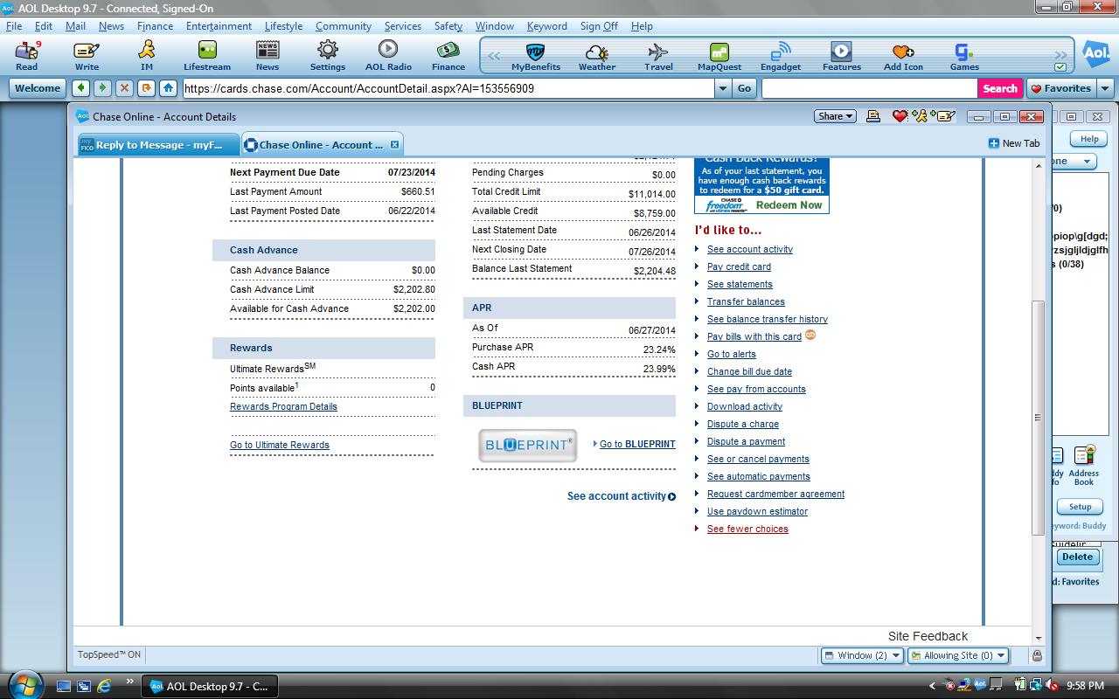Click in the AOL search box
This screenshot has width=1119, height=699.
coord(869,88)
